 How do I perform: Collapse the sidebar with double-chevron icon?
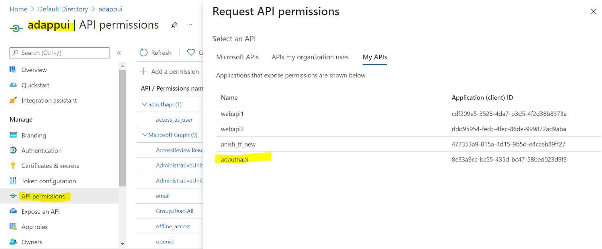119,53
